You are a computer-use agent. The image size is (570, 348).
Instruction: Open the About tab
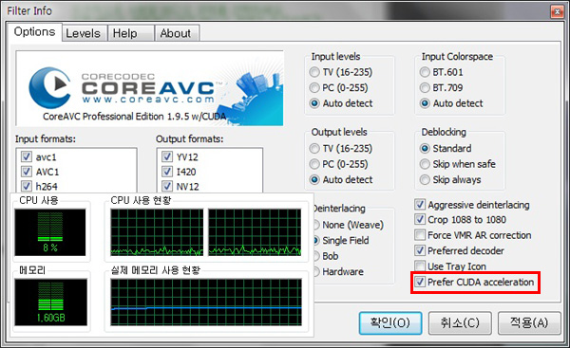175,33
